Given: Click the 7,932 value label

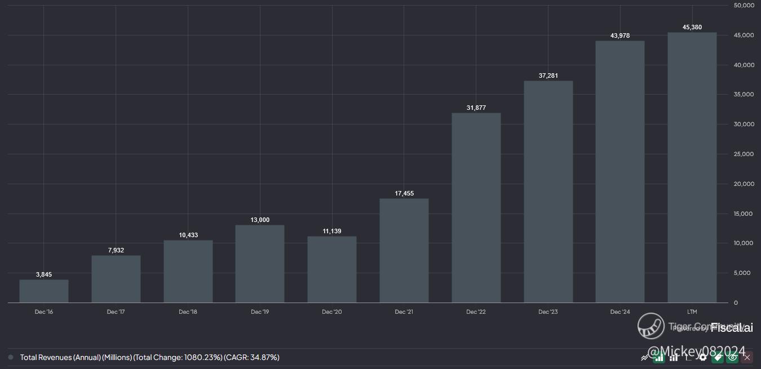Looking at the screenshot, I should (116, 251).
